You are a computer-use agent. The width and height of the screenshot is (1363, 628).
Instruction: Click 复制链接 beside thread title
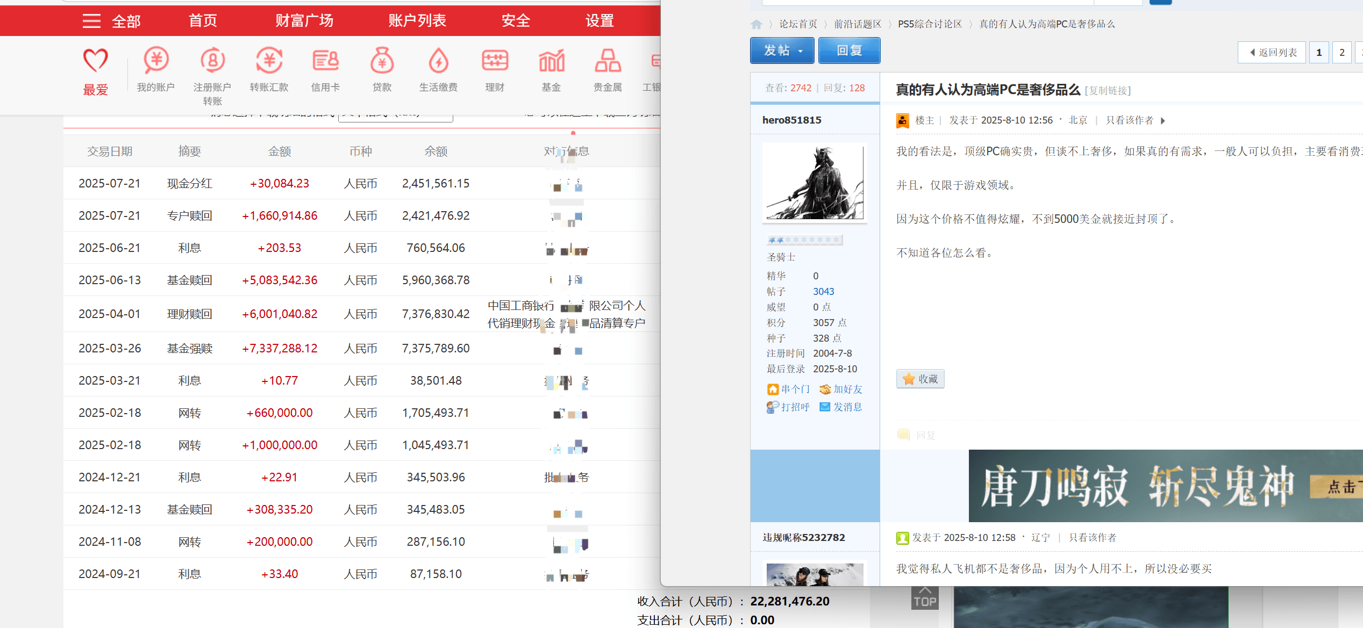point(1108,91)
